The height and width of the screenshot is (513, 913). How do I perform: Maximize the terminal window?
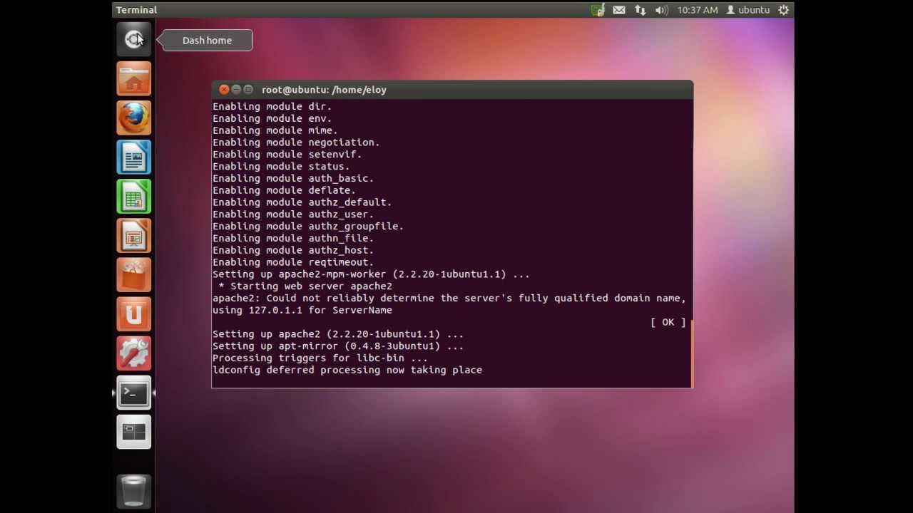248,89
